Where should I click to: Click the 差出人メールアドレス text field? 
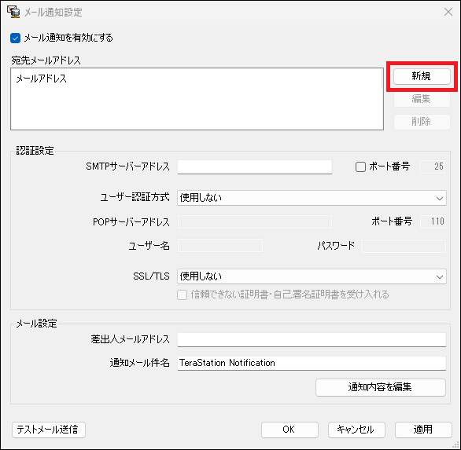(x=312, y=339)
